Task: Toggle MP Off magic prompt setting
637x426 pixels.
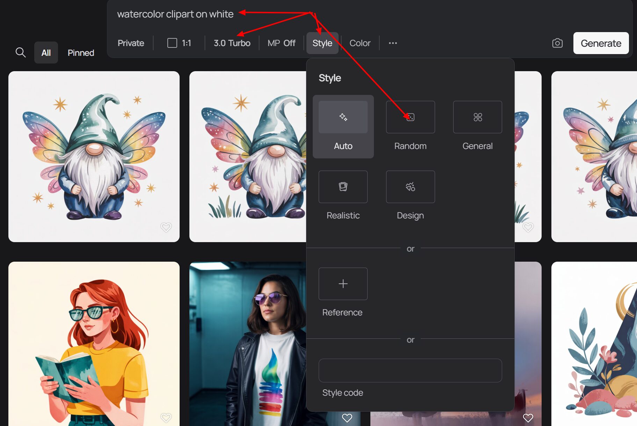Action: (x=281, y=43)
